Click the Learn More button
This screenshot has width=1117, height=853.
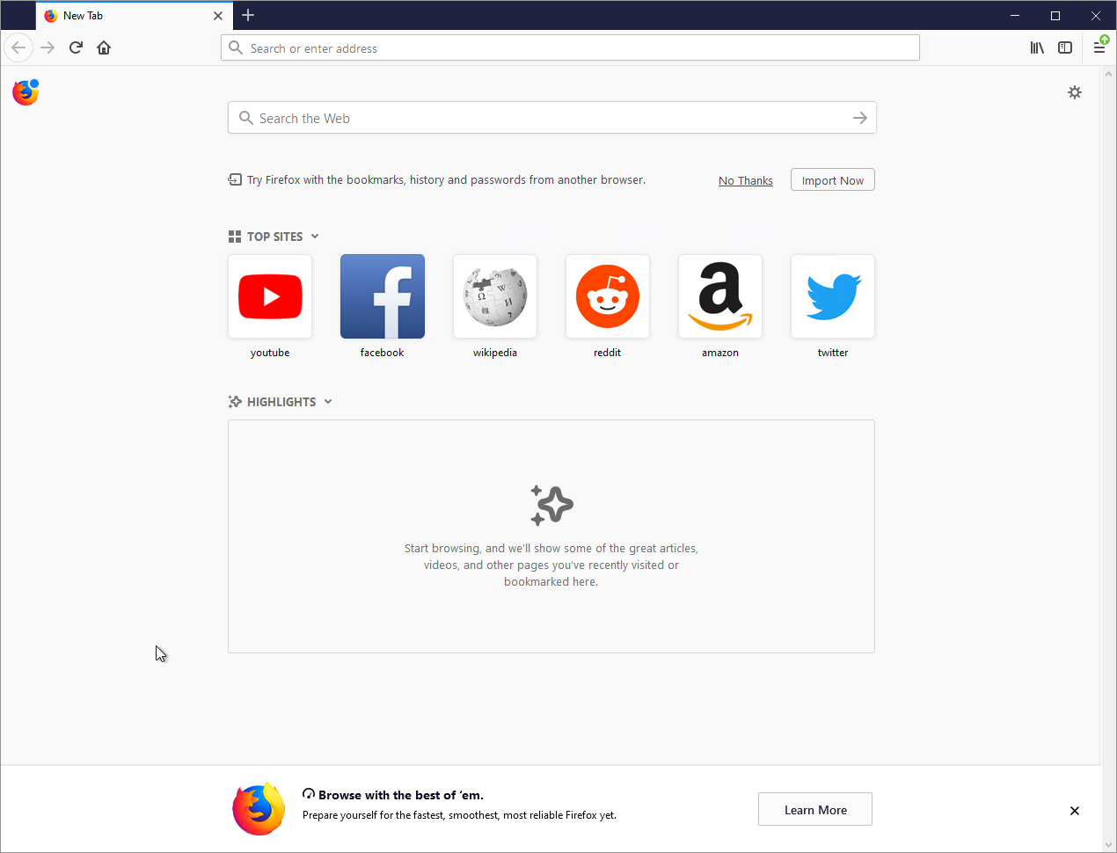[x=814, y=809]
